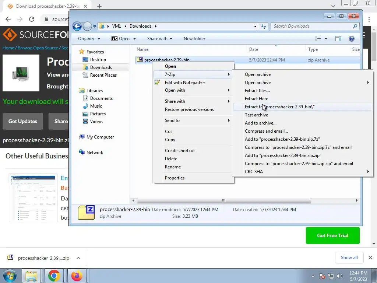The image size is (377, 283).
Task: Click the Refresh icon beside the address bar
Action: point(264,26)
